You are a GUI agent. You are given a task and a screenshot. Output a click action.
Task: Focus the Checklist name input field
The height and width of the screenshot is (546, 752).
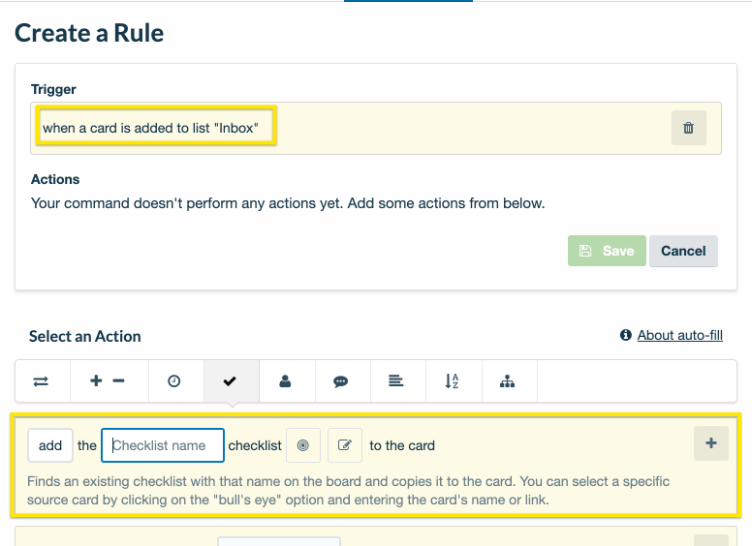coord(163,445)
